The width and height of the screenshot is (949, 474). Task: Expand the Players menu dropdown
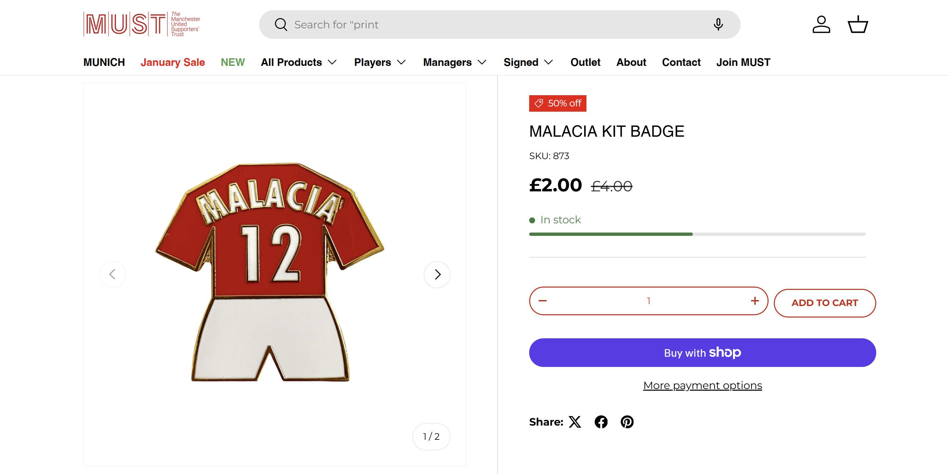click(x=380, y=62)
